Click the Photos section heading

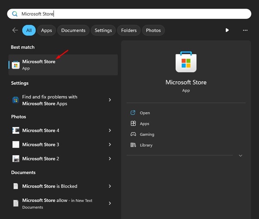point(19,117)
